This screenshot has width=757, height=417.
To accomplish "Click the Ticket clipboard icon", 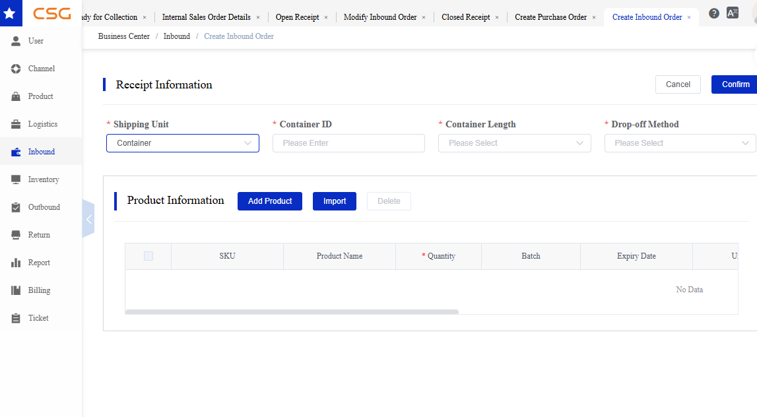I will coord(16,318).
